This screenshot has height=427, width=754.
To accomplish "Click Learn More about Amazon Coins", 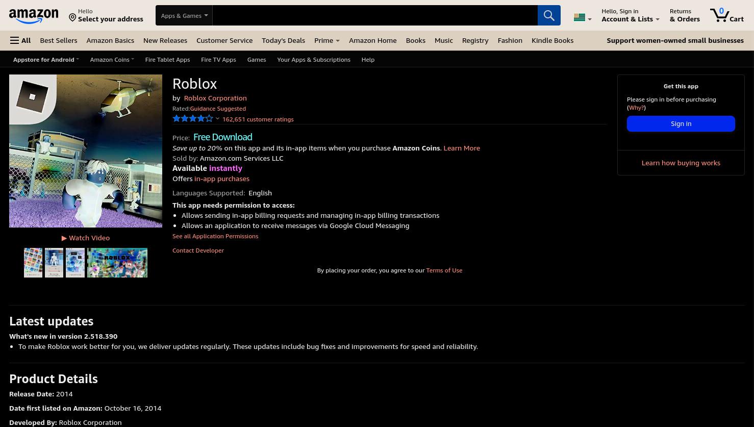I will (462, 148).
